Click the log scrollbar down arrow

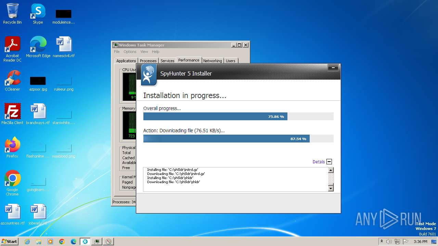(331, 188)
